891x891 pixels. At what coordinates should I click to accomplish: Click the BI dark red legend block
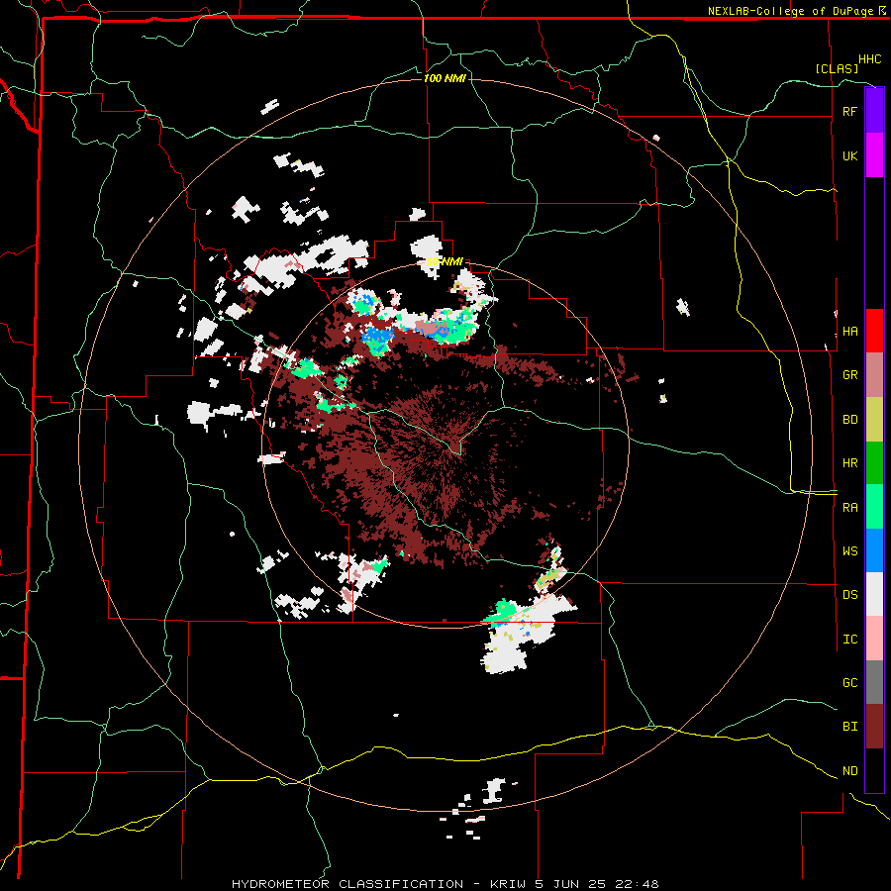pos(874,727)
